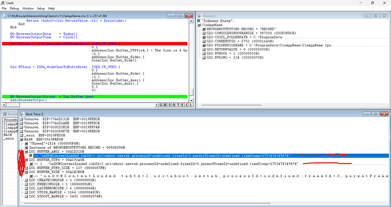Click the E button in source window

(x=182, y=105)
